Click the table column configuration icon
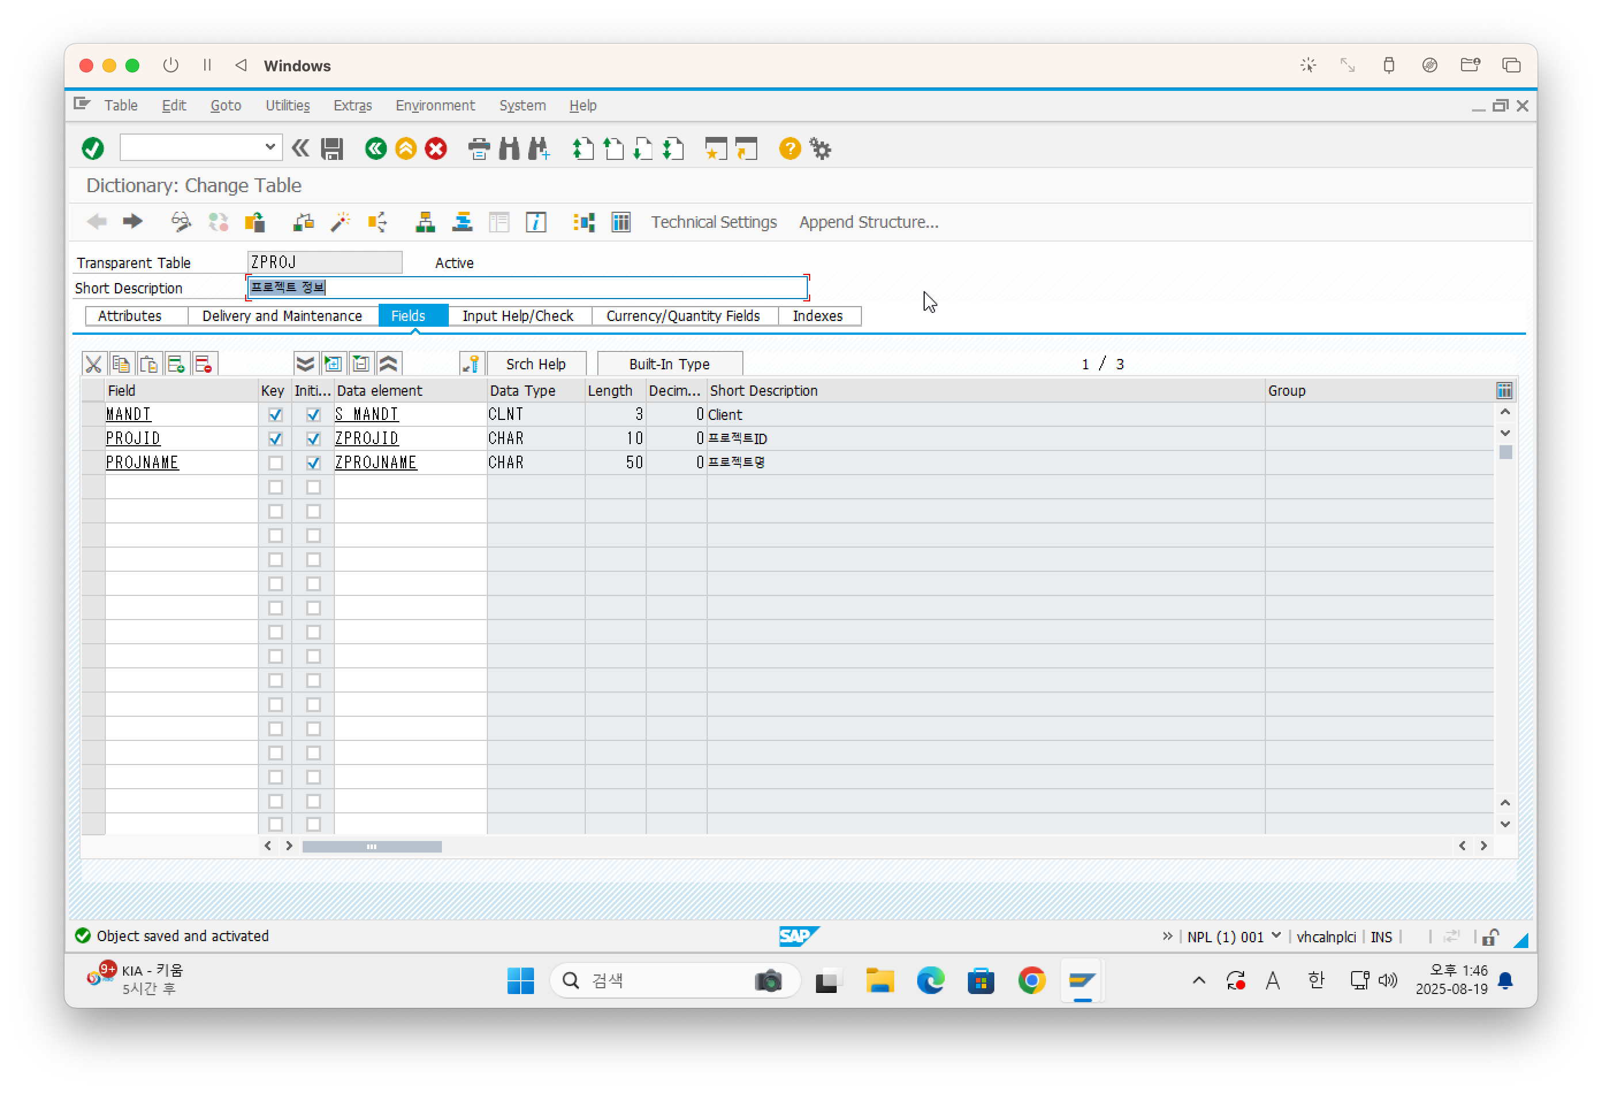 (1504, 391)
